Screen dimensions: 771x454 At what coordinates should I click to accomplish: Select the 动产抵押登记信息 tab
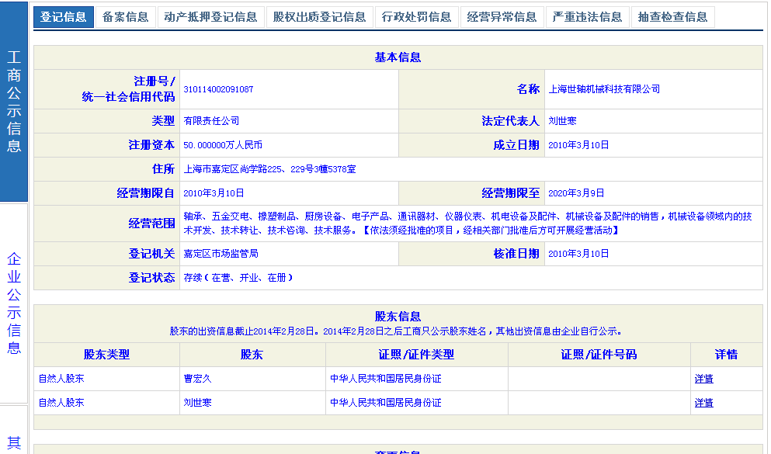(210, 17)
